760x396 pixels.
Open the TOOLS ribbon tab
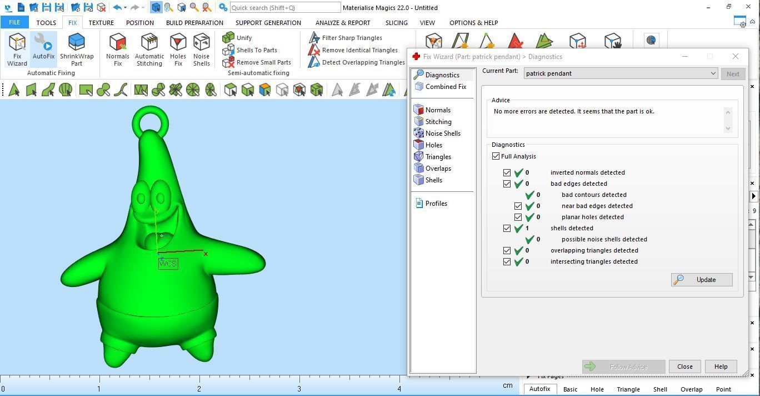pyautogui.click(x=46, y=23)
